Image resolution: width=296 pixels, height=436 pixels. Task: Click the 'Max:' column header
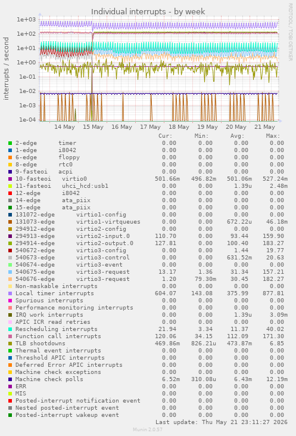[x=273, y=136]
